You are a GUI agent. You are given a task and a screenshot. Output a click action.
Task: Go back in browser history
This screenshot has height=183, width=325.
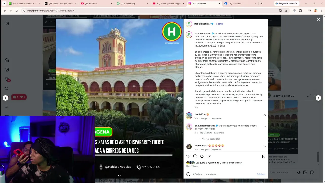pyautogui.click(x=5, y=11)
